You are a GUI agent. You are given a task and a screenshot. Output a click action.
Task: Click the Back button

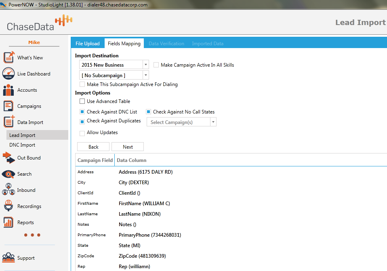pyautogui.click(x=93, y=147)
